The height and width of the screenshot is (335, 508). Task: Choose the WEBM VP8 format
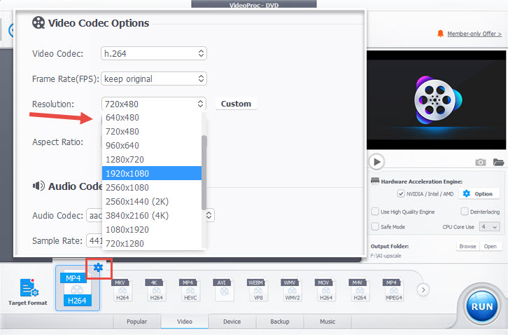click(258, 290)
